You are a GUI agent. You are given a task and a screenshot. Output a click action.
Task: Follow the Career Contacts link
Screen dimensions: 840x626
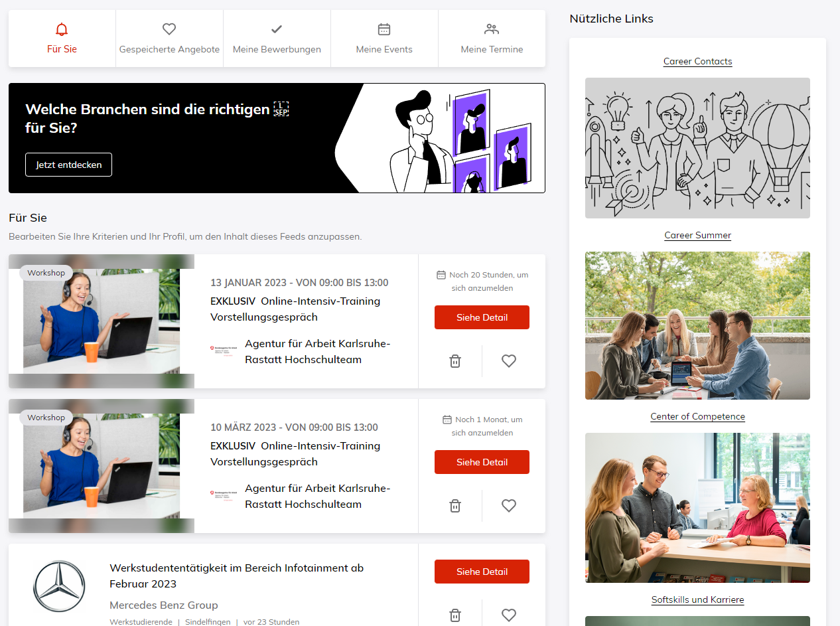click(x=698, y=61)
